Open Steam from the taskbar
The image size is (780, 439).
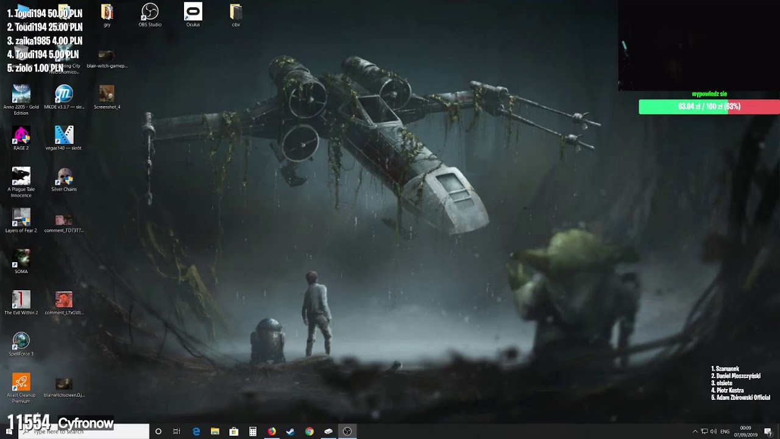[291, 431]
